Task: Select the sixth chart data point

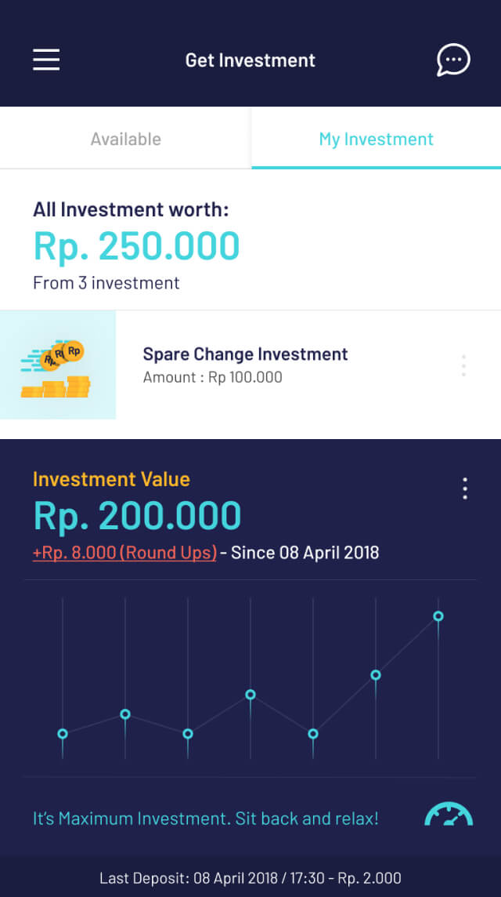Action: tap(376, 675)
